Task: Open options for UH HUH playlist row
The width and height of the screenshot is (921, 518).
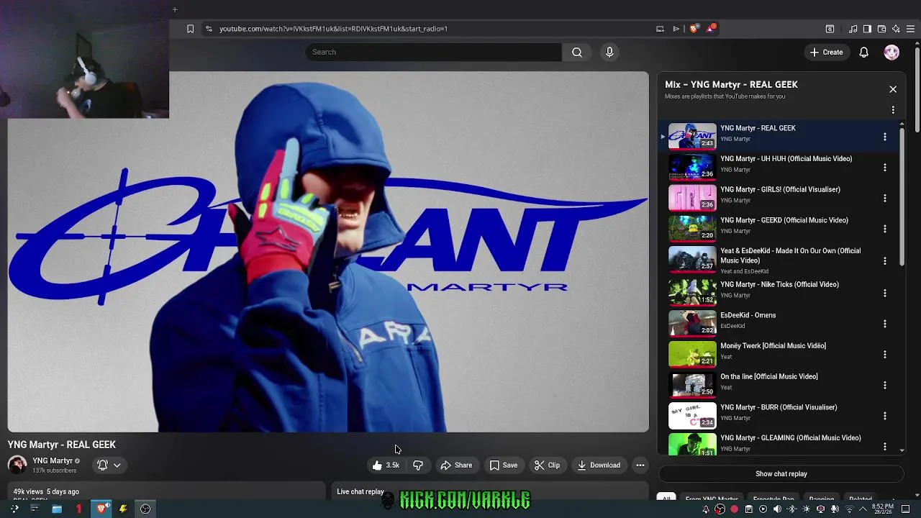Action: pyautogui.click(x=884, y=167)
